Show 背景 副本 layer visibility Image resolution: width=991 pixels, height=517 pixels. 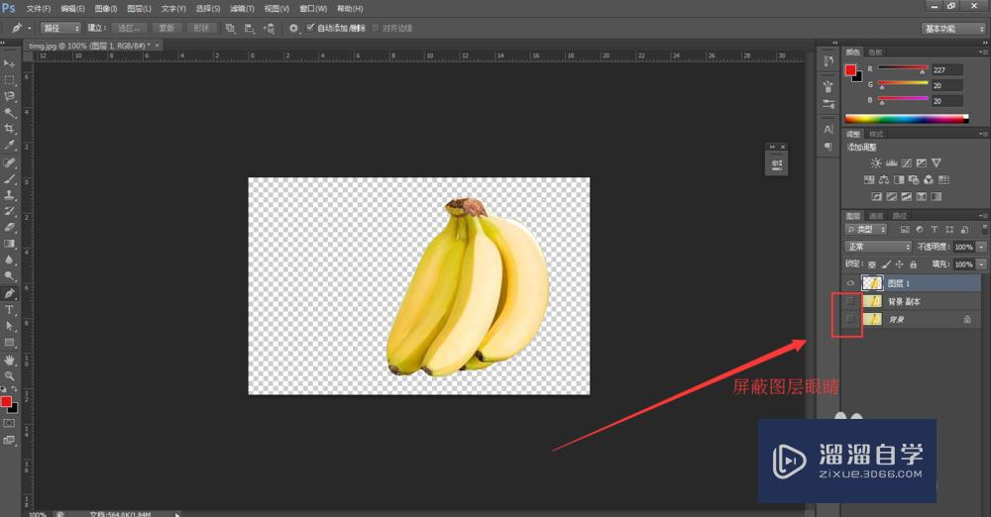(850, 301)
